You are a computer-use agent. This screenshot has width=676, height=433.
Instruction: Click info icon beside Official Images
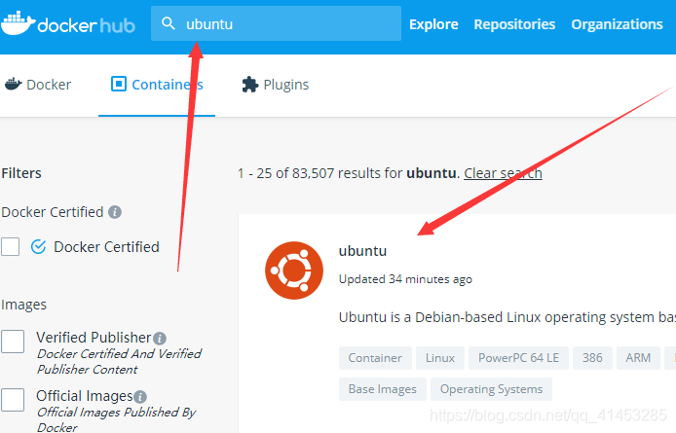tap(140, 396)
